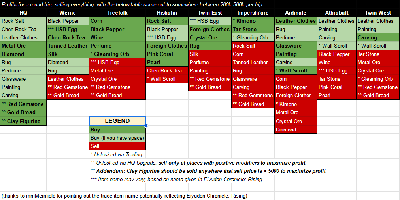The width and height of the screenshot is (400, 200).
Task: Select the Silk cell in Werne column
Action: pos(68,54)
